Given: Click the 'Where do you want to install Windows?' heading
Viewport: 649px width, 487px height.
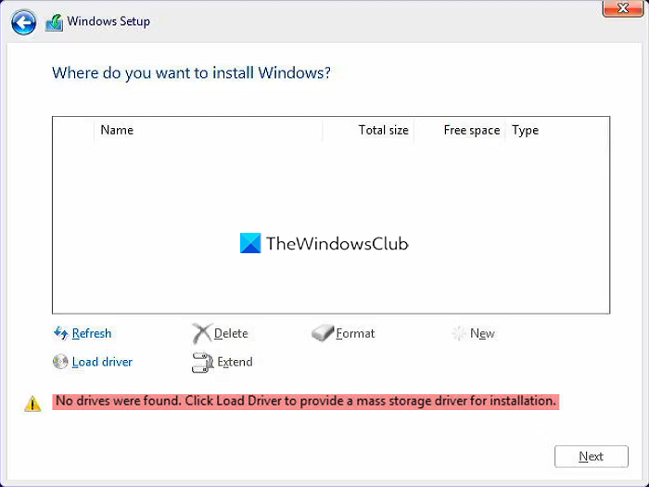Looking at the screenshot, I should [x=191, y=73].
